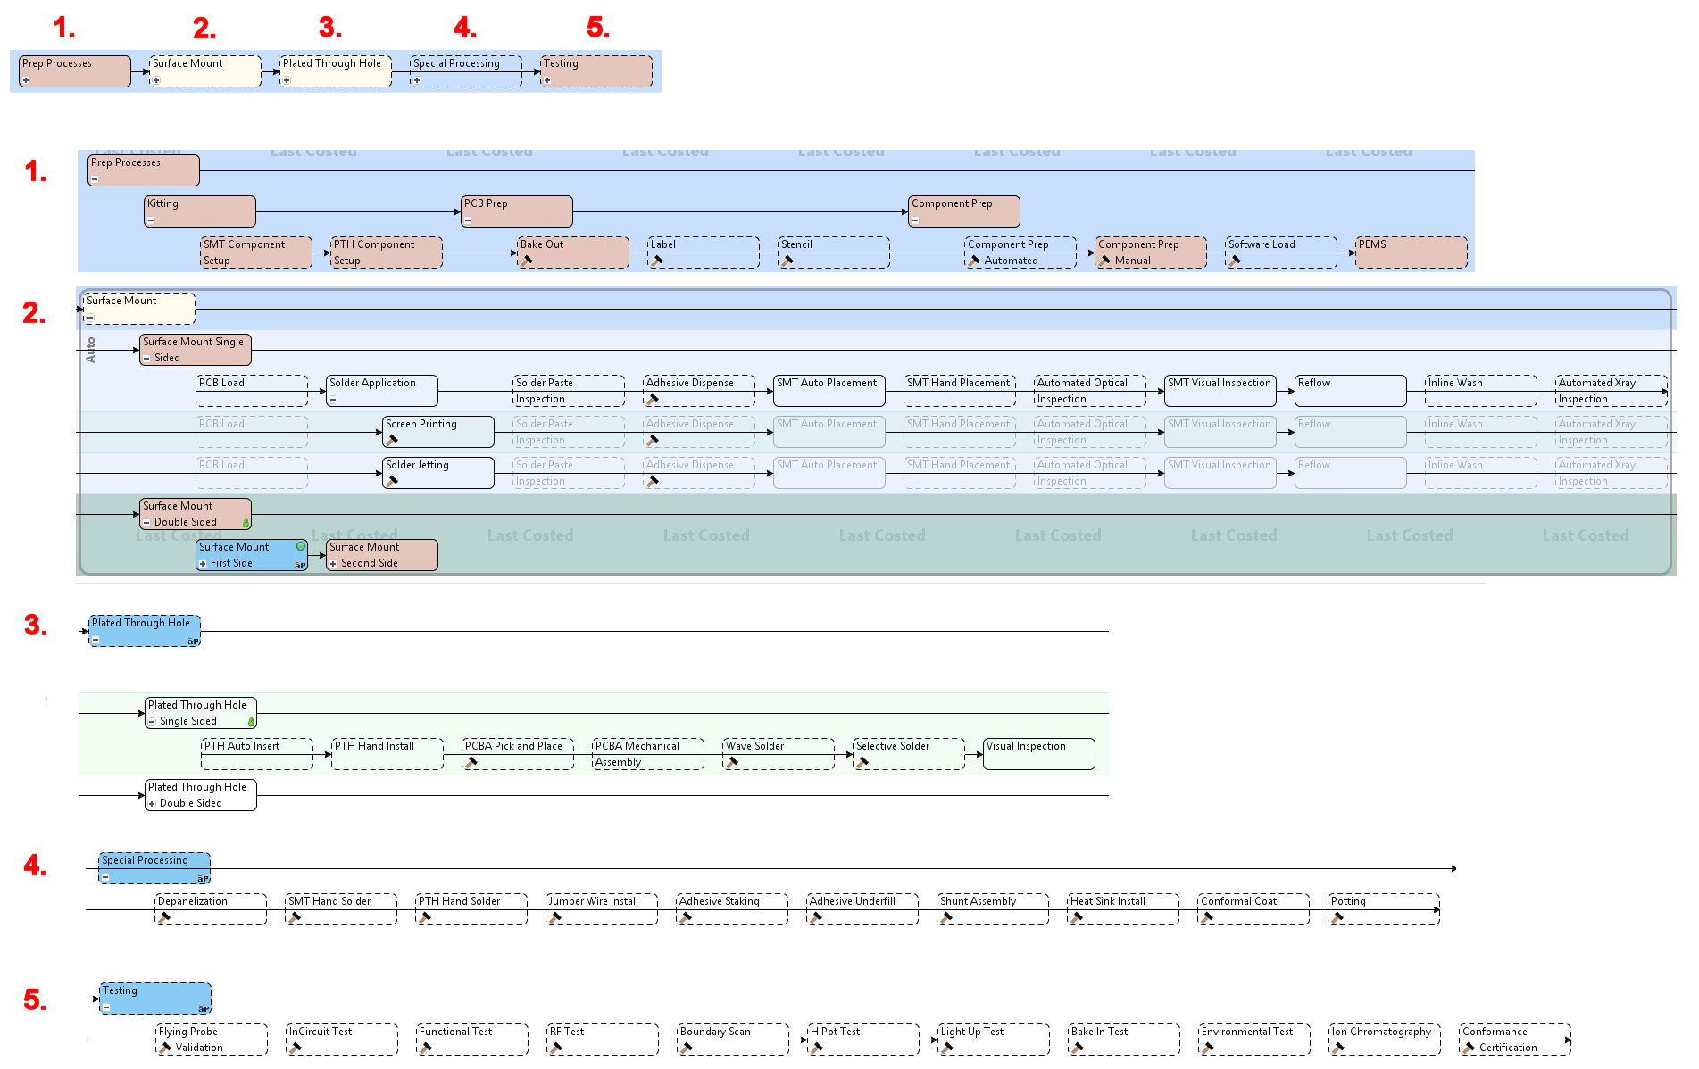Select the Heat Sink Install step
This screenshot has height=1069, width=1699.
point(1123,908)
